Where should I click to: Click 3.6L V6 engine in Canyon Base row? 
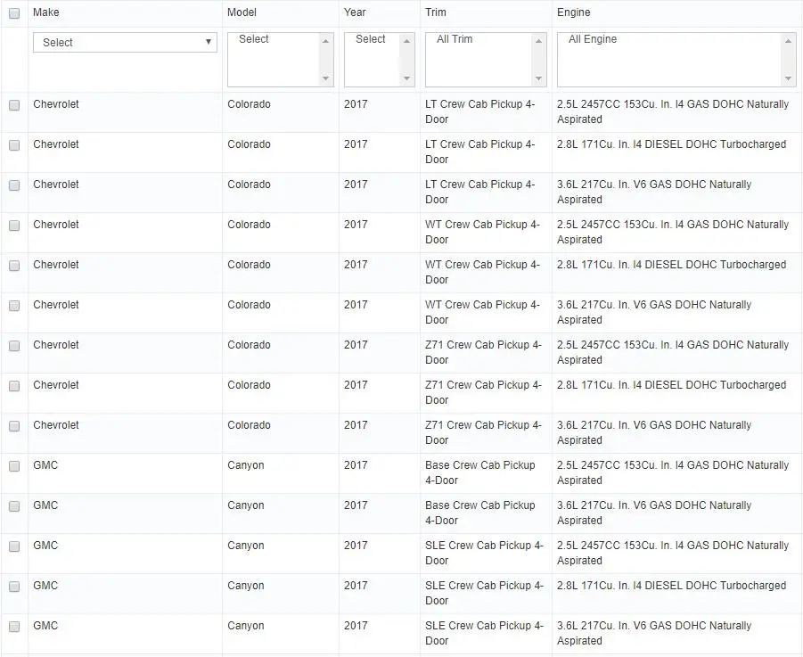[654, 513]
